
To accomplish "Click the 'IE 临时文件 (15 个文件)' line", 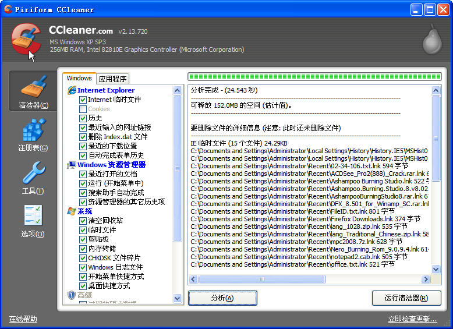I will (239, 143).
